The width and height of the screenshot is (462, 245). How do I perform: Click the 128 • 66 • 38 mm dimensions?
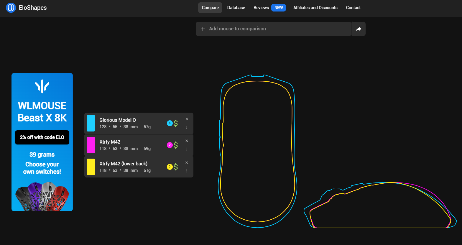(x=119, y=127)
